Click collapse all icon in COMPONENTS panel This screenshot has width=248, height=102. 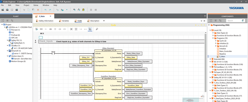[215, 21]
